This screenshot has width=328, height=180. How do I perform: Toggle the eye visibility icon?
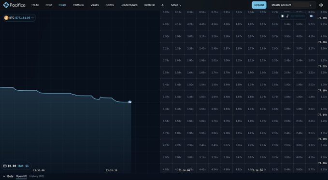click(x=311, y=16)
